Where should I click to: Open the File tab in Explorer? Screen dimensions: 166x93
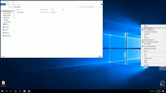coord(3,4)
